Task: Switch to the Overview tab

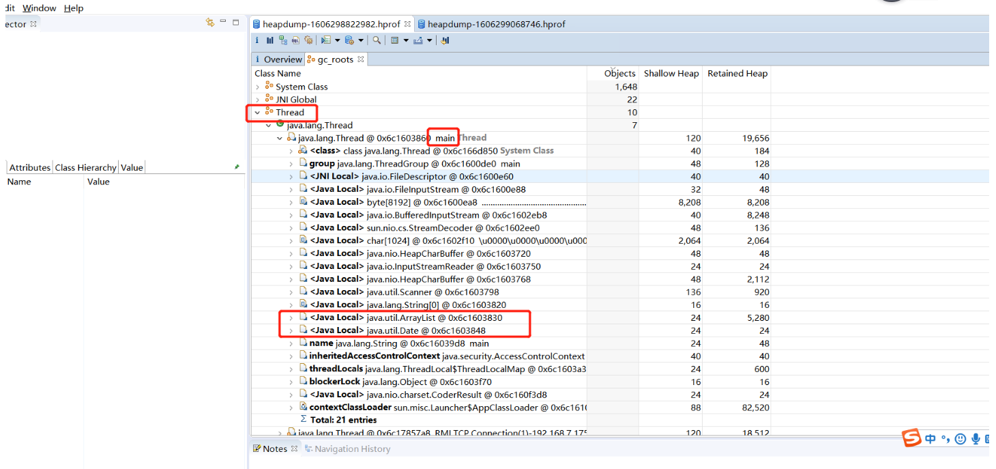Action: point(282,59)
